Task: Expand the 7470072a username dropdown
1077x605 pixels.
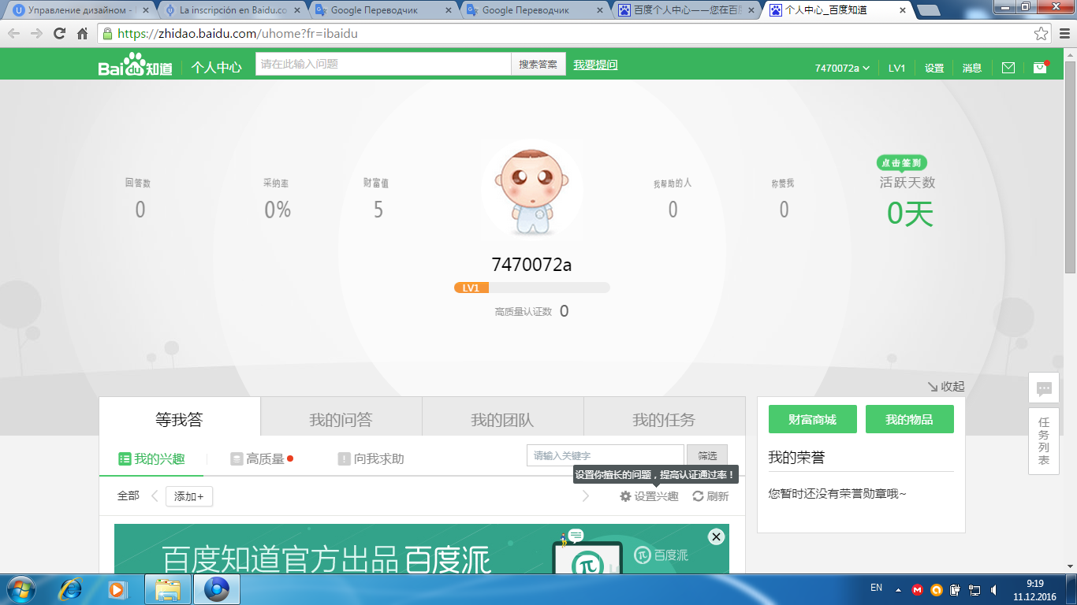Action: click(842, 68)
